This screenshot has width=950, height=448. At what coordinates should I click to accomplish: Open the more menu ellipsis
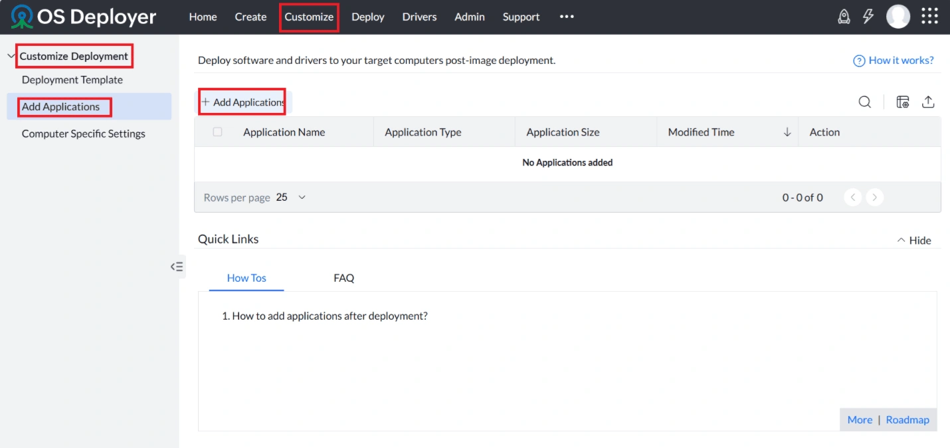point(567,17)
